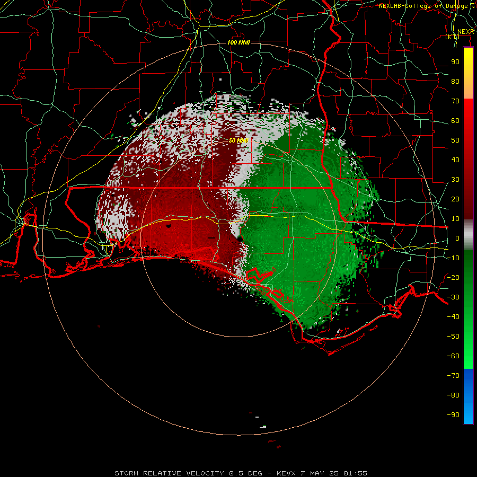477x477 pixels.
Task: Click the -40 value on the velocity scale
Action: click(453, 317)
